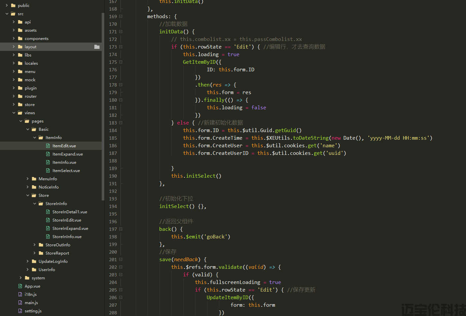Click the system folder icon
466x316 pixels.
27,278
